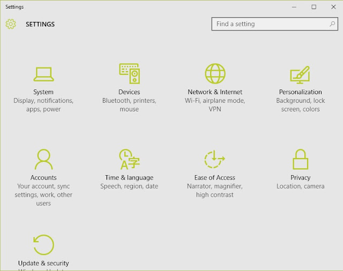Click 'Display, notifications, apps, power' description
Screen dimensions: 343x271
click(x=43, y=105)
